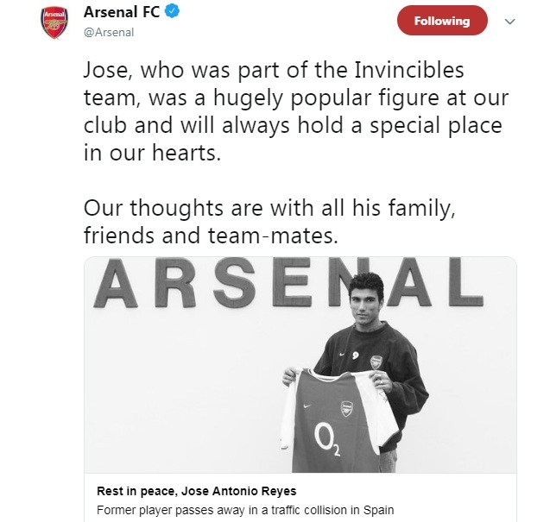Click the "Former player passes away" description
Screen dimensions: 550x522
[x=238, y=508]
